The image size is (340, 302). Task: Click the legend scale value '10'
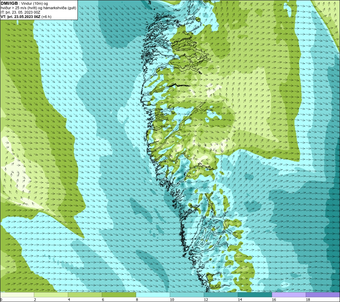172,300
